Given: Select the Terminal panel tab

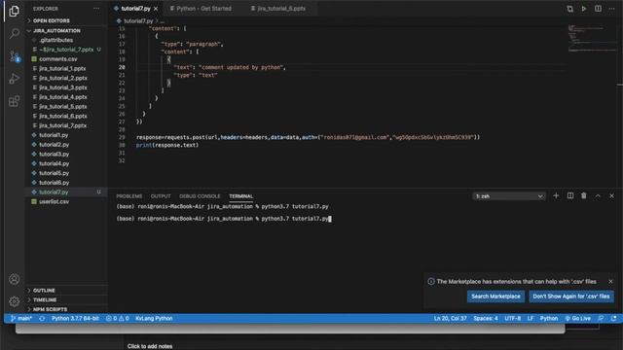Looking at the screenshot, I should point(240,196).
